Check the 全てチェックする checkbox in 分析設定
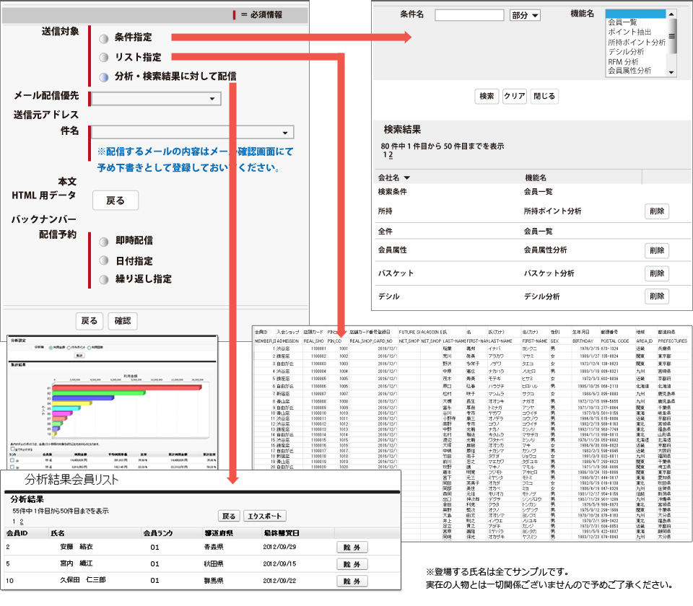The image size is (693, 606). pyautogui.click(x=12, y=449)
